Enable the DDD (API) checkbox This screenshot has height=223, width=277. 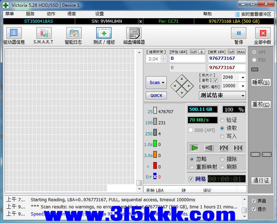190,130
